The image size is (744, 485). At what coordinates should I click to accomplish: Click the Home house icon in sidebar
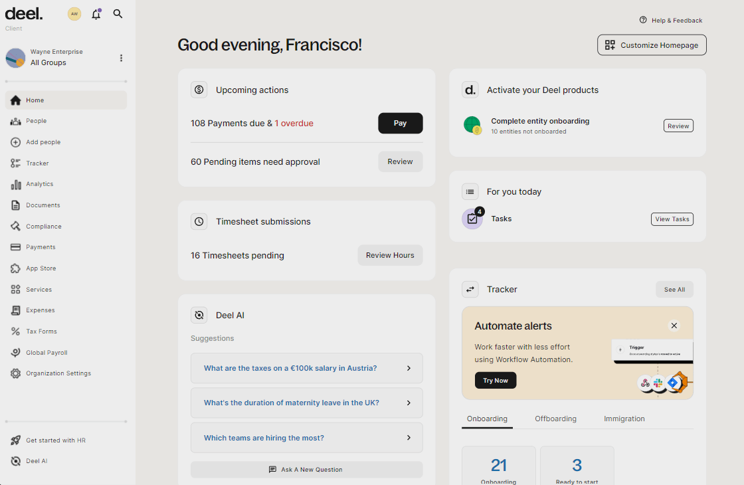click(16, 100)
